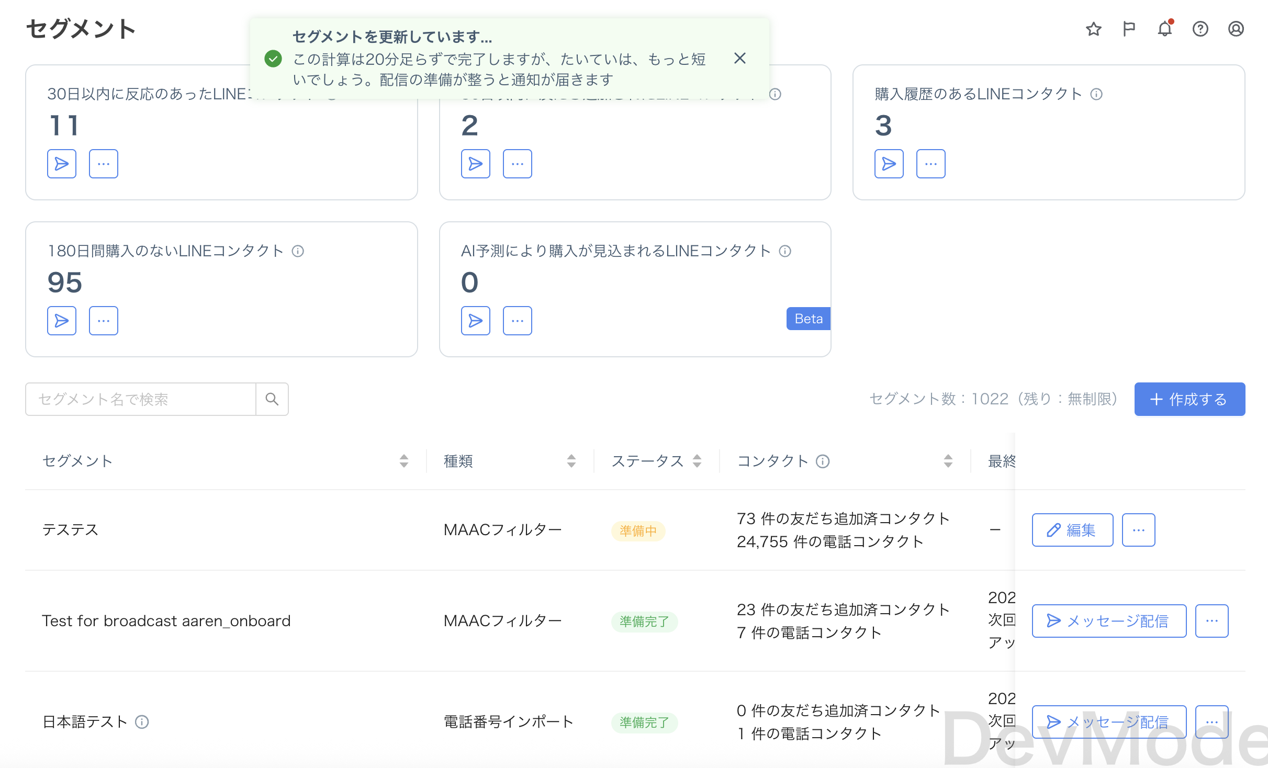Open more options for テステス row
This screenshot has width=1268, height=768.
tap(1138, 530)
